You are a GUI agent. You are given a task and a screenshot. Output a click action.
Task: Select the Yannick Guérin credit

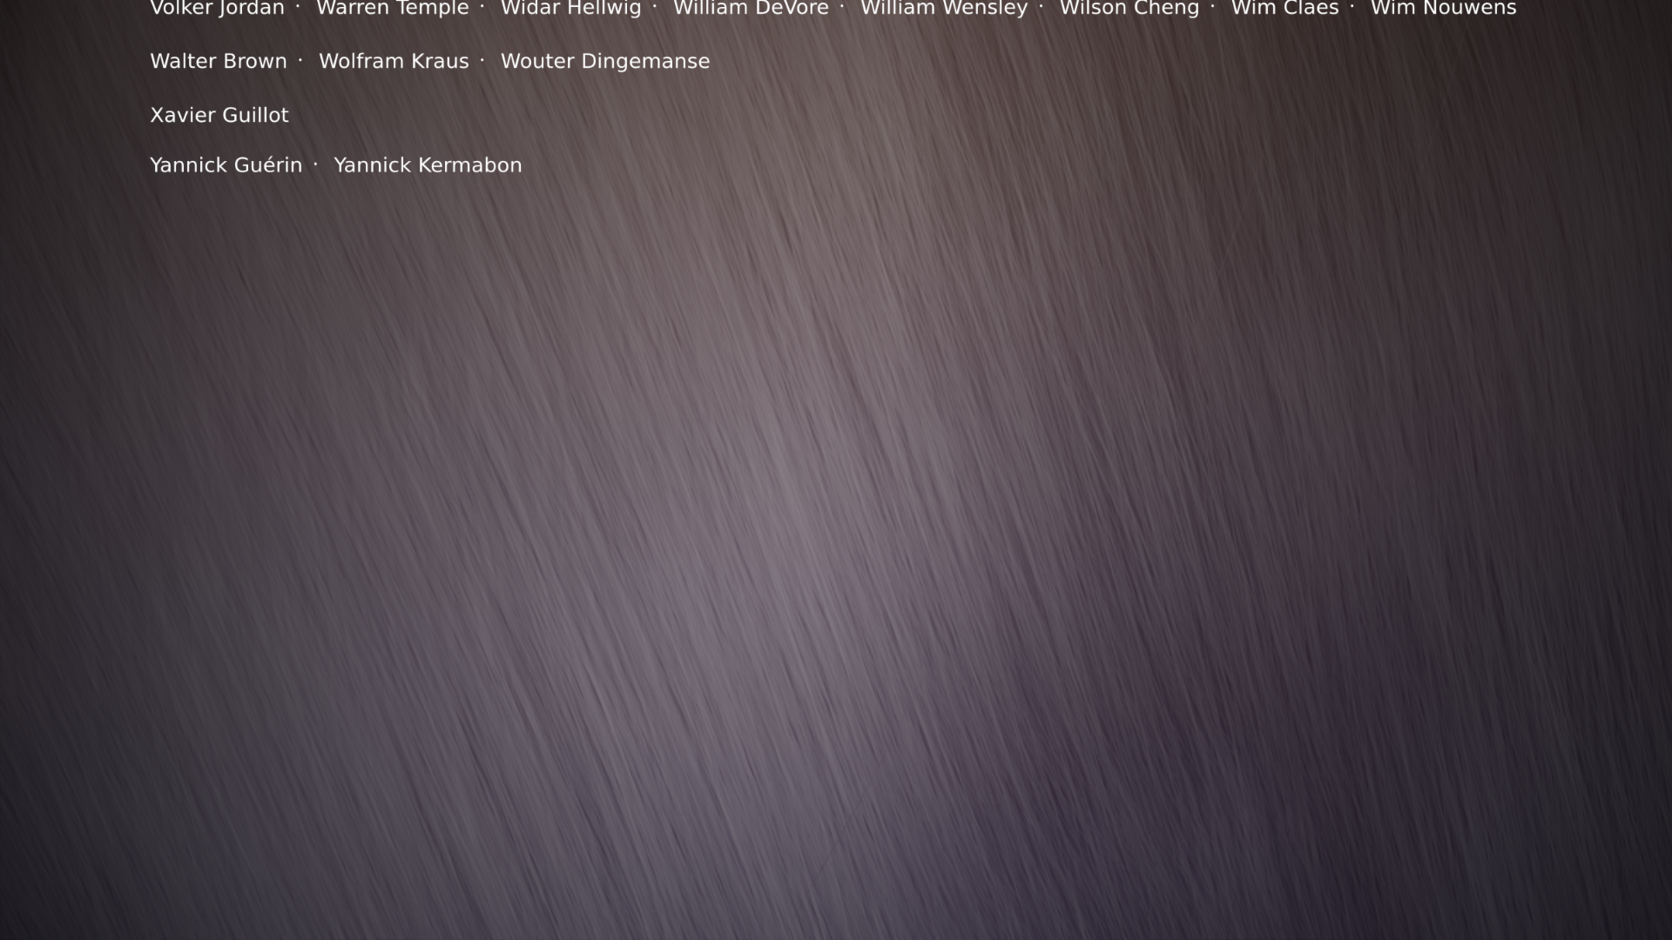tap(226, 164)
